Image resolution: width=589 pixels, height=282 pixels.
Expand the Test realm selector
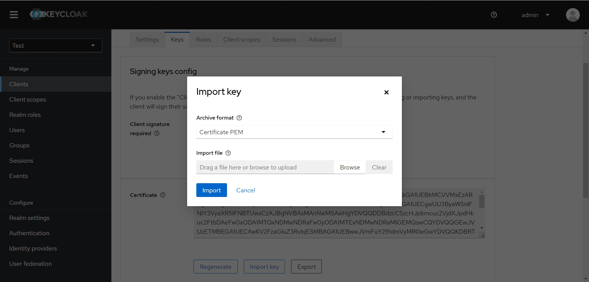56,46
